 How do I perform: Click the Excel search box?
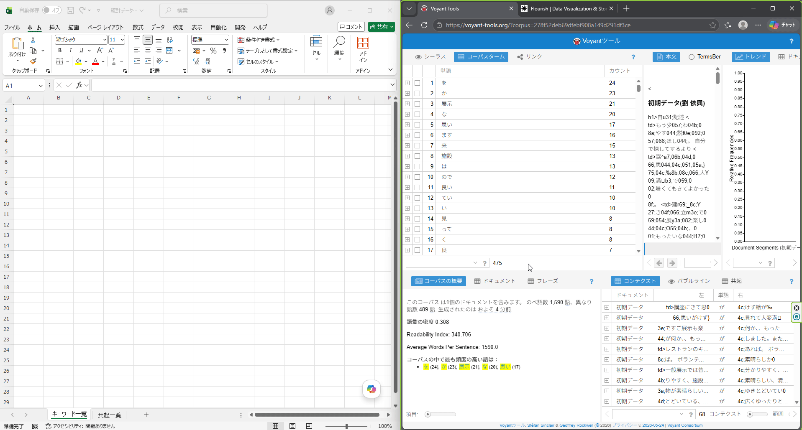point(213,10)
